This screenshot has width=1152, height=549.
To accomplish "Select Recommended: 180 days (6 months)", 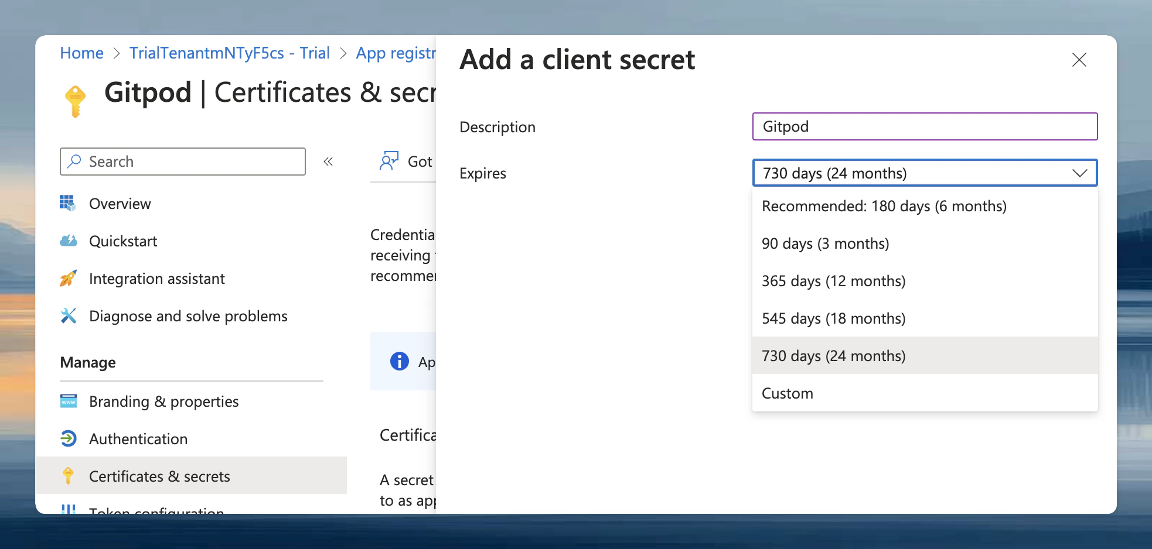I will (925, 206).
